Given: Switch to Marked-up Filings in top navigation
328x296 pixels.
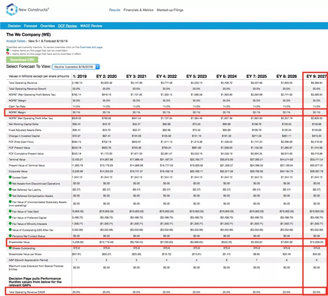Looking at the screenshot, I should [170, 10].
